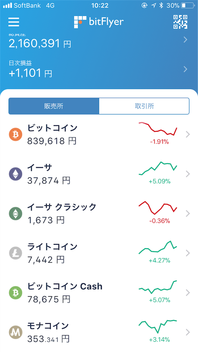Screen dimensions: 198x352
Task: Tap the green Bitcoin Cash icon
Action: [x=15, y=293]
